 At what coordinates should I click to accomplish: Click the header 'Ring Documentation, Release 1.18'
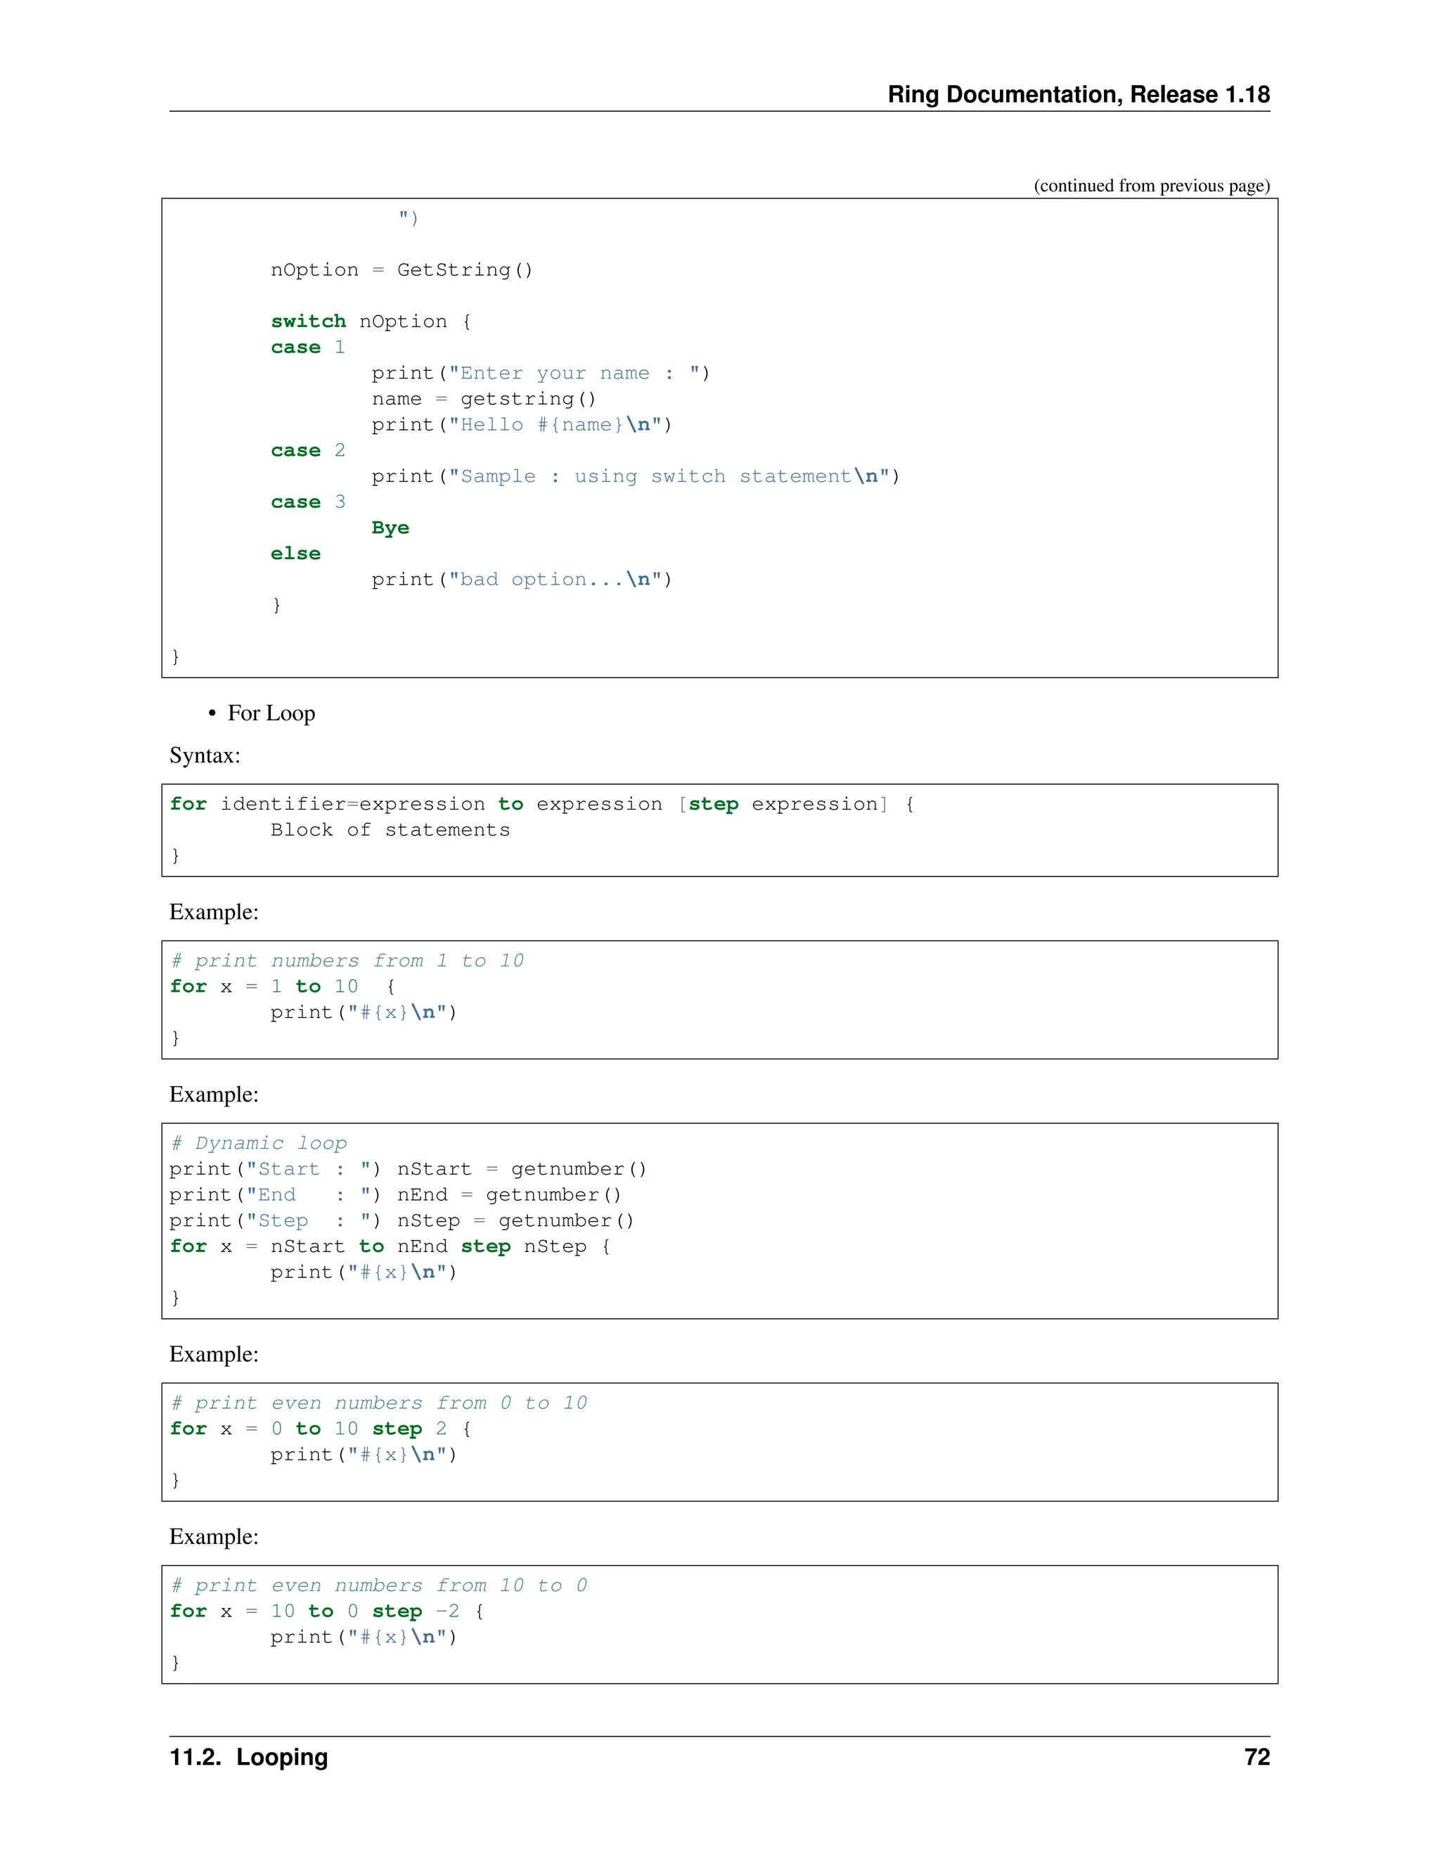pyautogui.click(x=1079, y=94)
